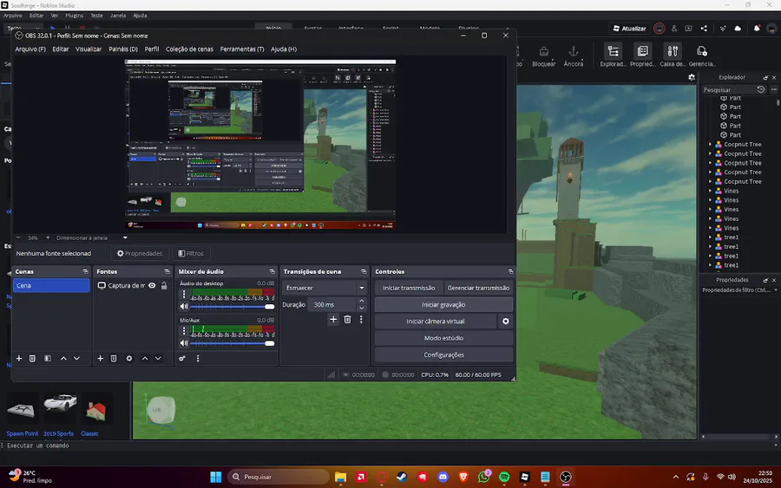This screenshot has width=781, height=488.
Task: Pop out the Mixer de áudio dock
Action: [272, 271]
